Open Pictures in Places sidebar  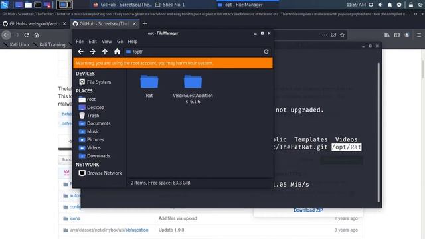coord(92,140)
